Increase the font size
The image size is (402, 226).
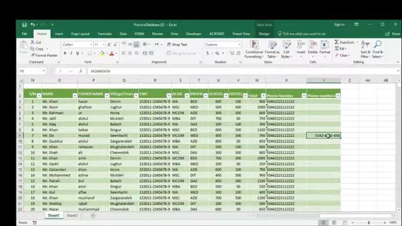pos(109,45)
